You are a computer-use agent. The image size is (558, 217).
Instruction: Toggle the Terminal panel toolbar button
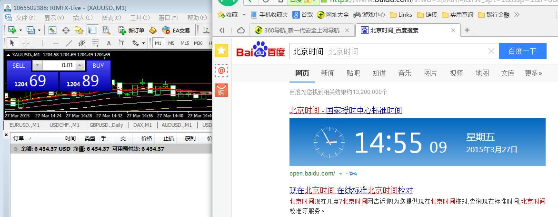pos(92,31)
